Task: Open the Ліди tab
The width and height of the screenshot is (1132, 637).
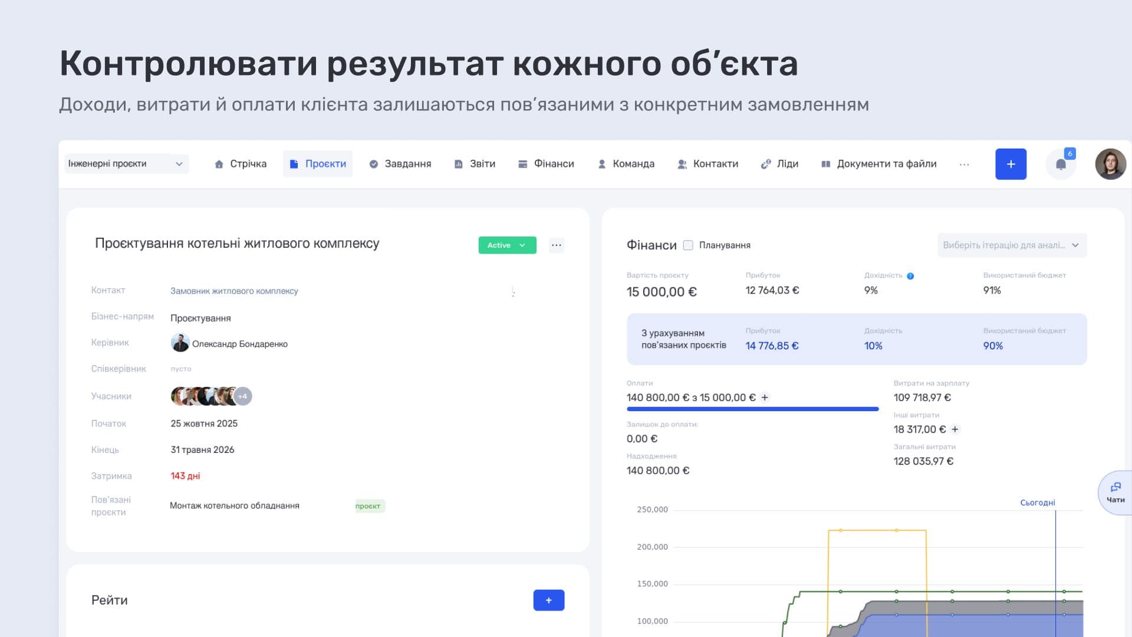Action: pos(779,164)
